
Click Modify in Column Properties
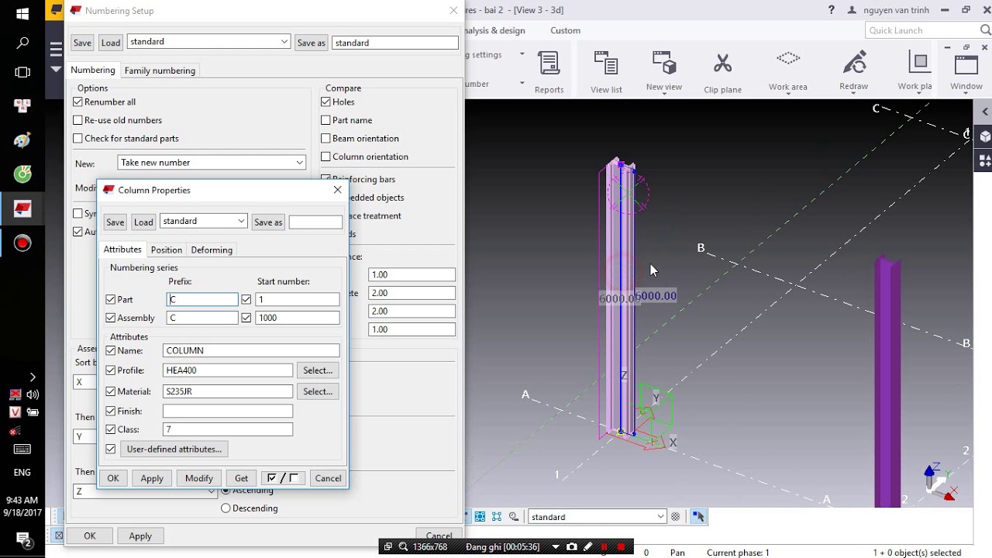(199, 478)
